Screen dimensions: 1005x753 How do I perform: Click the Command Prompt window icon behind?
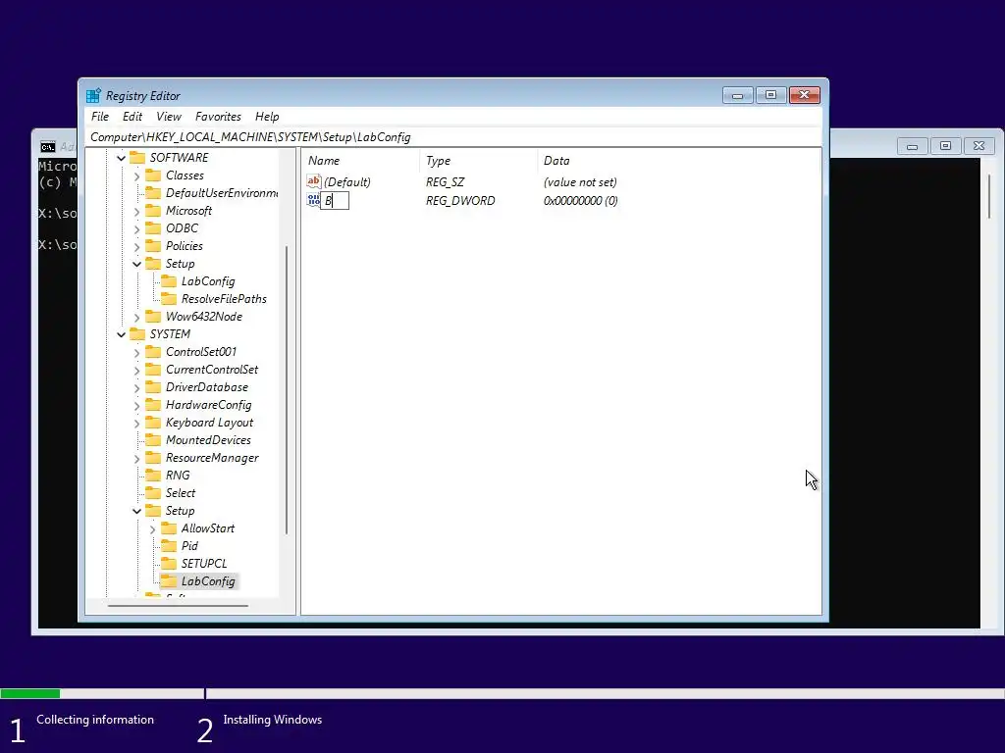pyautogui.click(x=48, y=147)
